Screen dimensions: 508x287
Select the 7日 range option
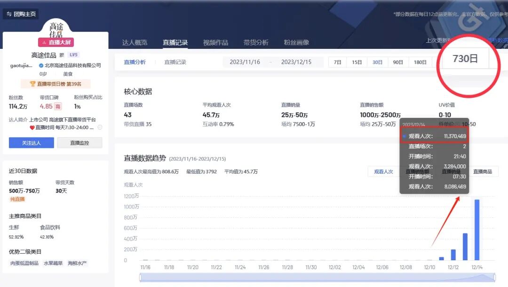[x=338, y=62]
